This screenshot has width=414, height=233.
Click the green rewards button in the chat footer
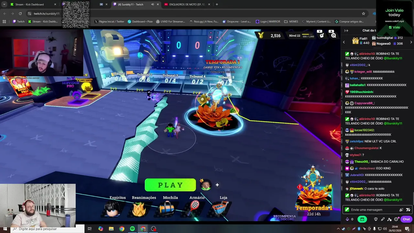[x=362, y=219]
